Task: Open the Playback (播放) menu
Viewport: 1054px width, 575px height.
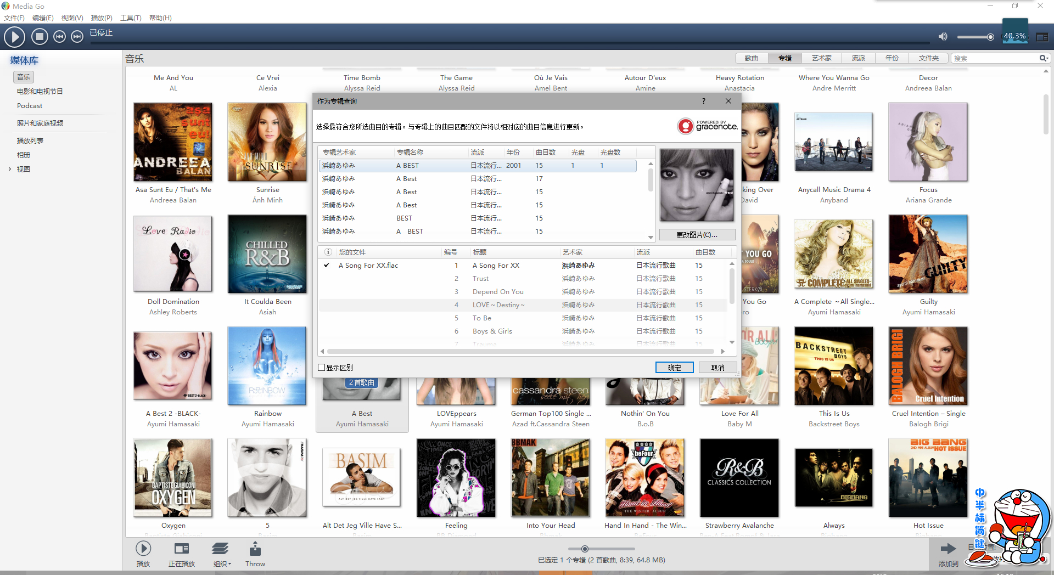Action: pyautogui.click(x=102, y=18)
